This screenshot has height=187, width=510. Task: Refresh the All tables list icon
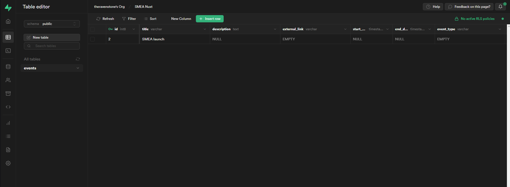[x=78, y=59]
